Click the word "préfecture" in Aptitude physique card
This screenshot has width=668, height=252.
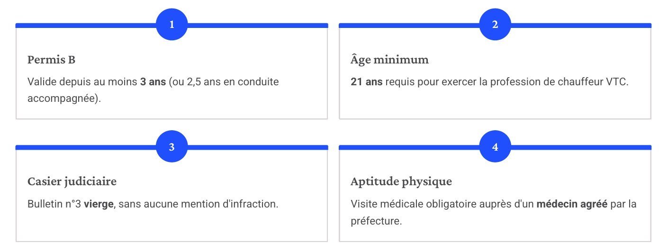pyautogui.click(x=376, y=221)
